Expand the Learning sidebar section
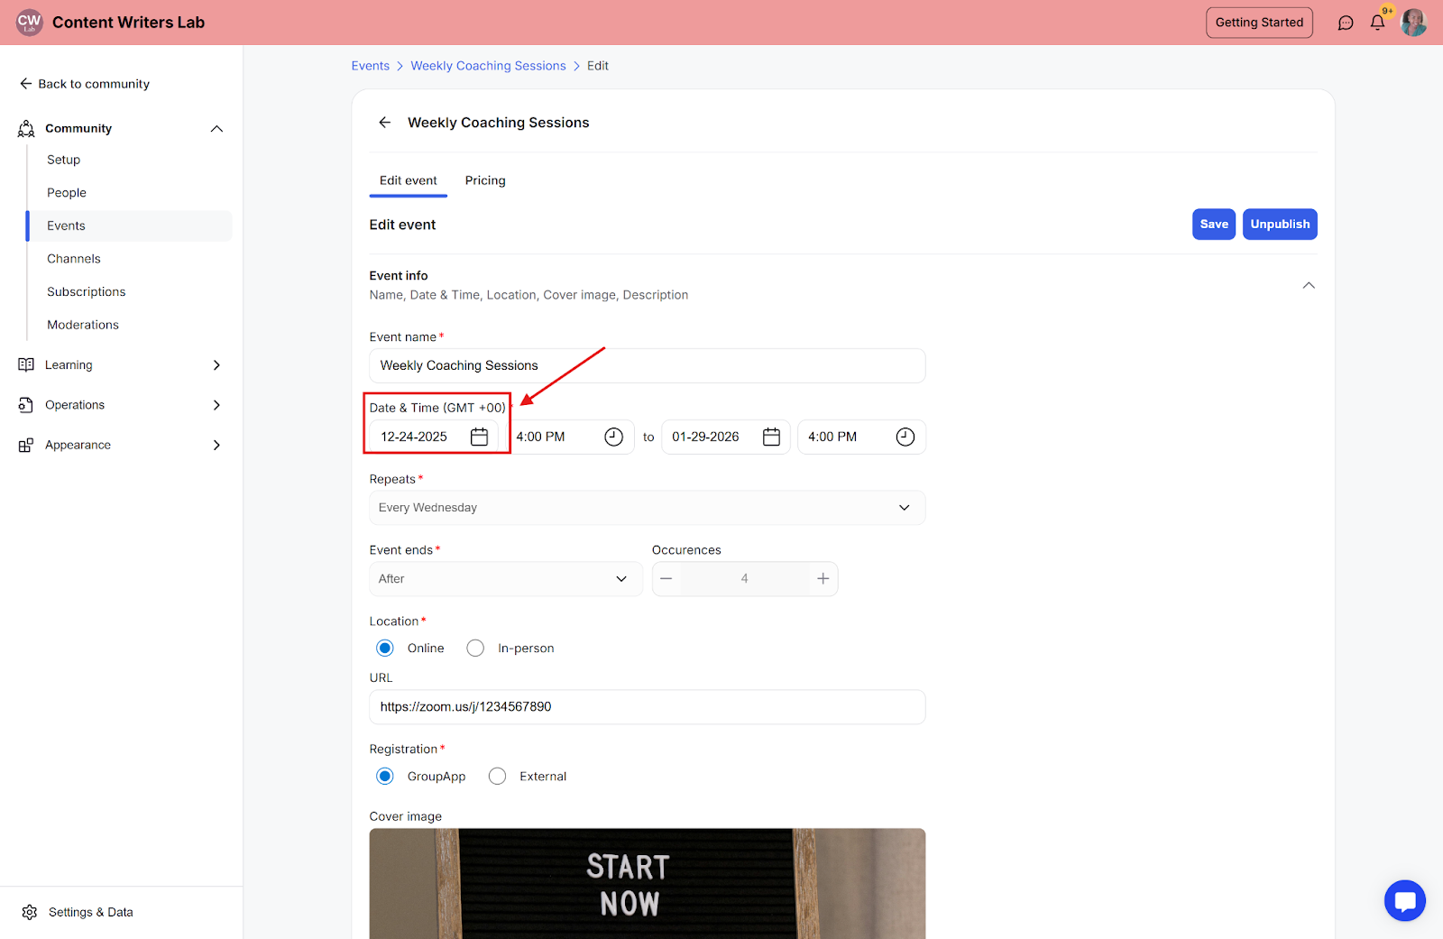The height and width of the screenshot is (939, 1443). click(216, 364)
